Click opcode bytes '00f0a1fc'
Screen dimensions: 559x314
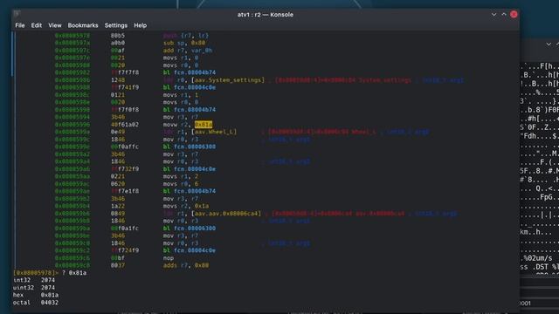pos(124,229)
